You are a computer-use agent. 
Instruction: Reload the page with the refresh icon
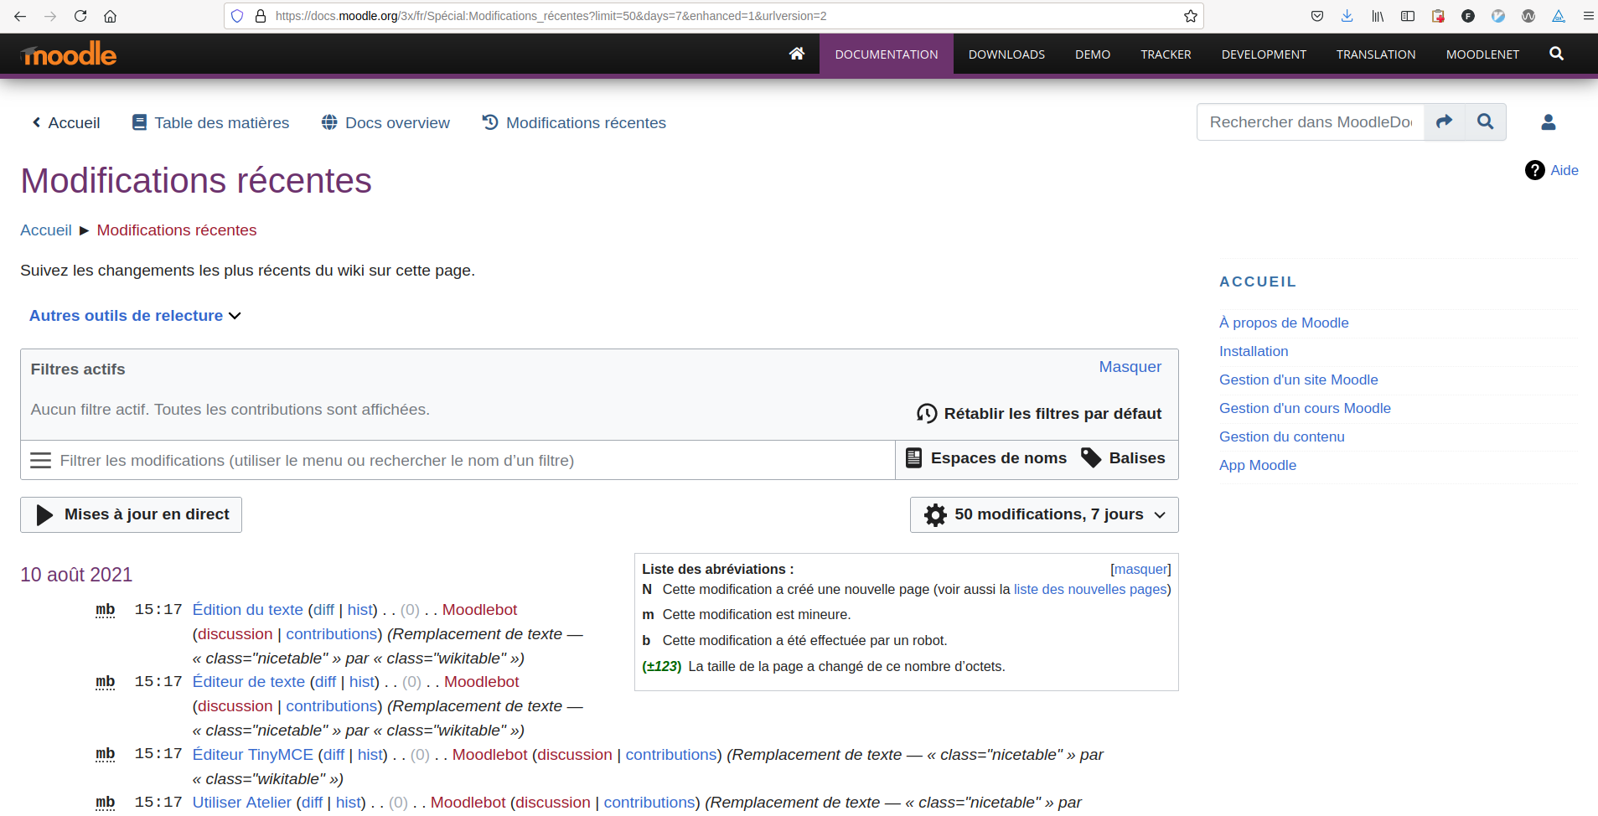click(x=80, y=16)
